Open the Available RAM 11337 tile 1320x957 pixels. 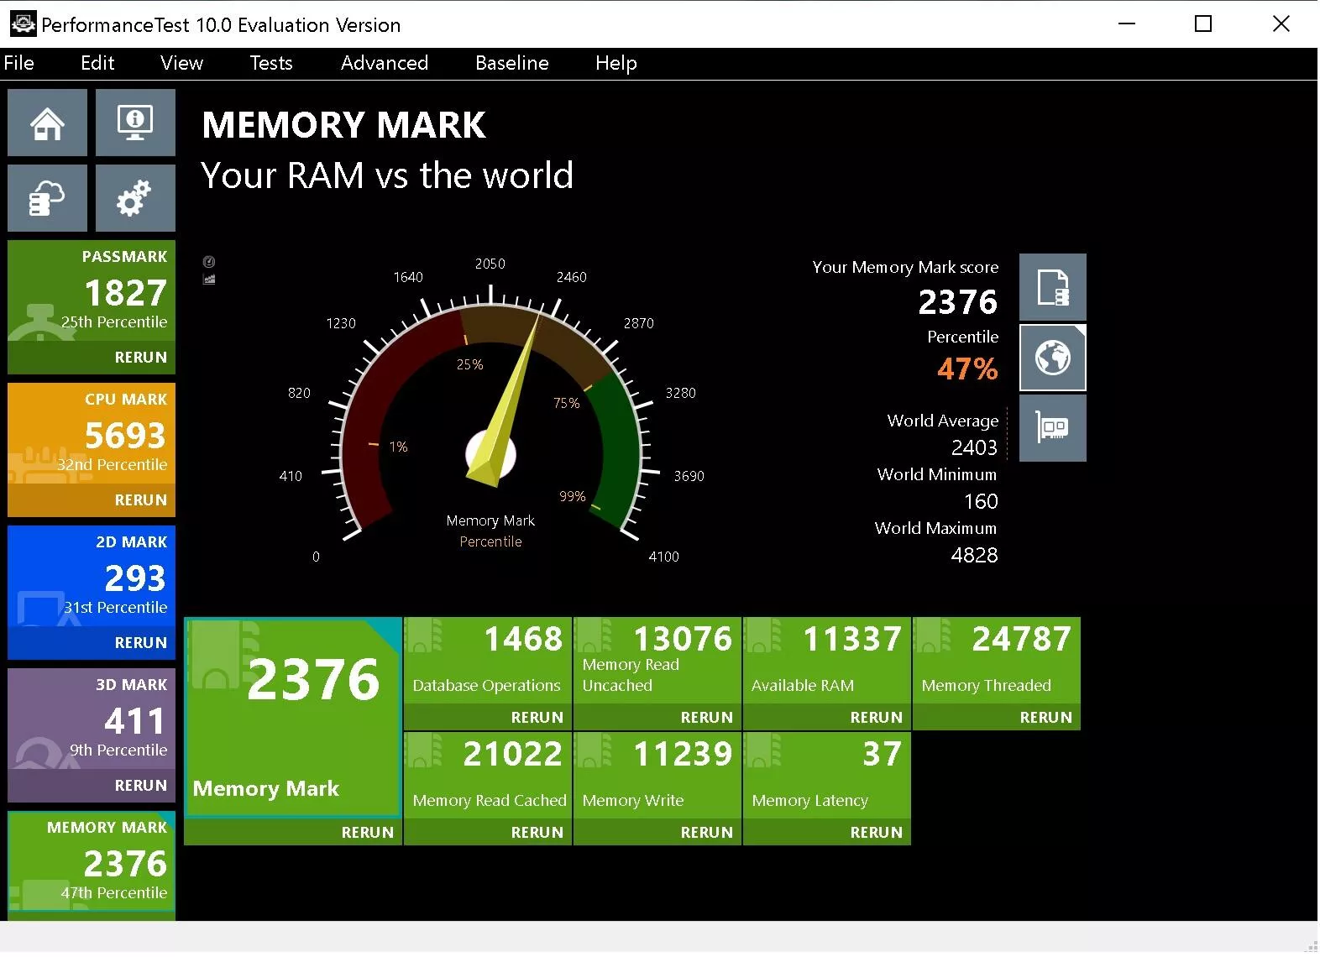pos(827,661)
